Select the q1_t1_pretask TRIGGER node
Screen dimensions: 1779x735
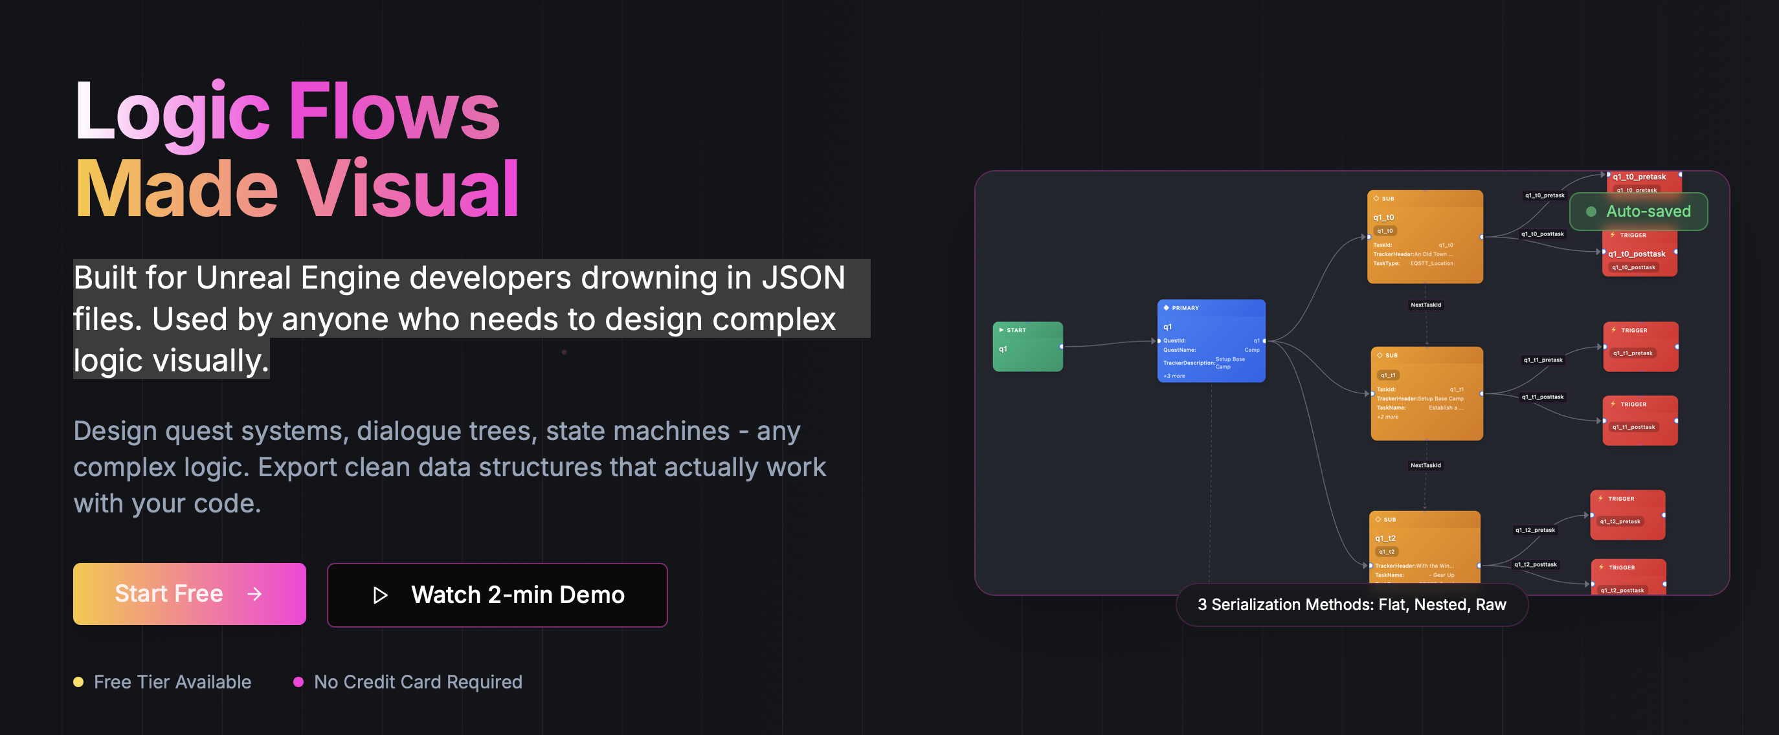[x=1641, y=346]
